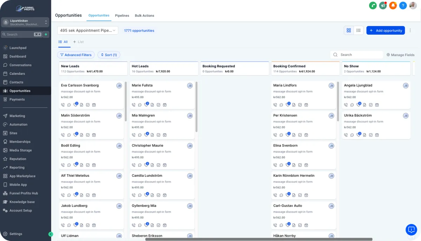The width and height of the screenshot is (421, 241).
Task: Click the phone call icon on Eva Carlsson Svanborg's card
Action: (63, 105)
